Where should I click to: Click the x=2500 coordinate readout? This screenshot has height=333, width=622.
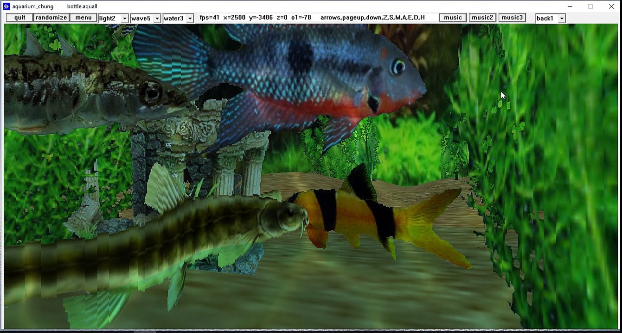pyautogui.click(x=234, y=18)
